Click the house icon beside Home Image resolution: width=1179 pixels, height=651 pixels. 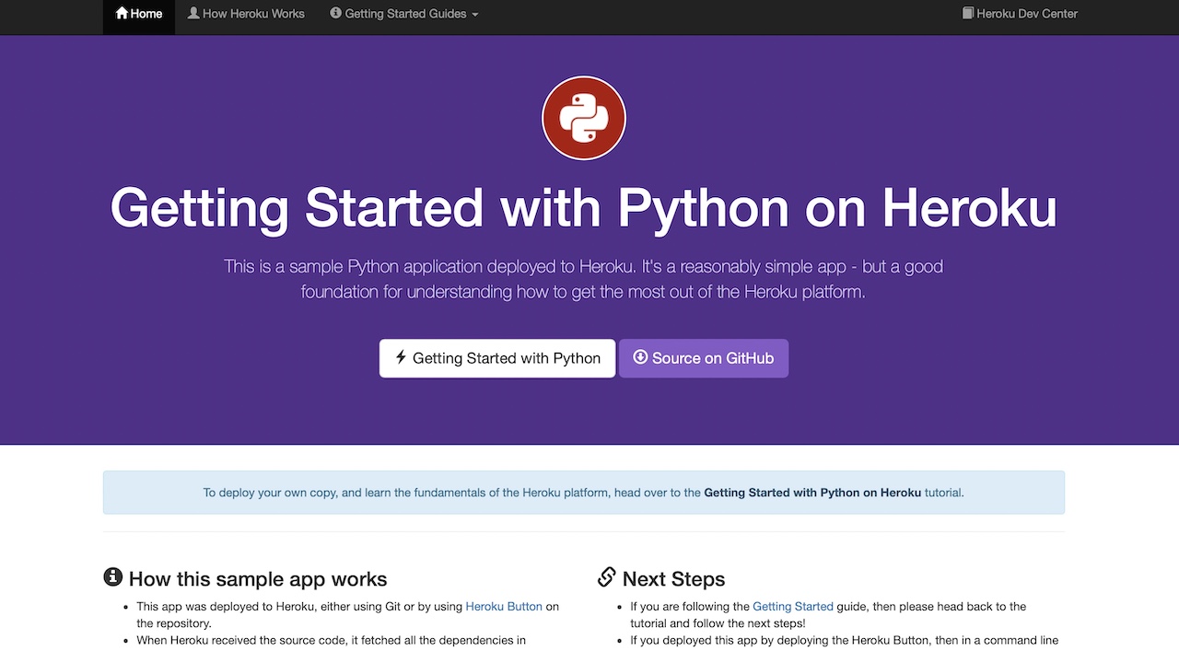coord(120,13)
